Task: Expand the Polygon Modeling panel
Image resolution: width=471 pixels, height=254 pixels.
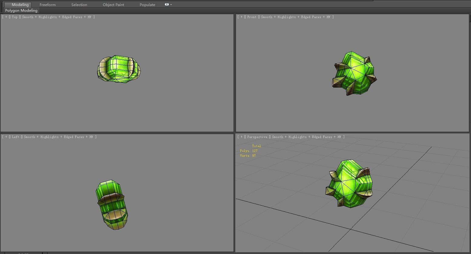Action: click(21, 10)
